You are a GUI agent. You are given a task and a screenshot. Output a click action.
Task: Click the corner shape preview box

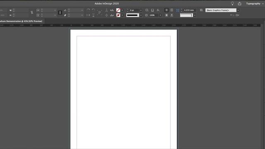coord(186,15)
